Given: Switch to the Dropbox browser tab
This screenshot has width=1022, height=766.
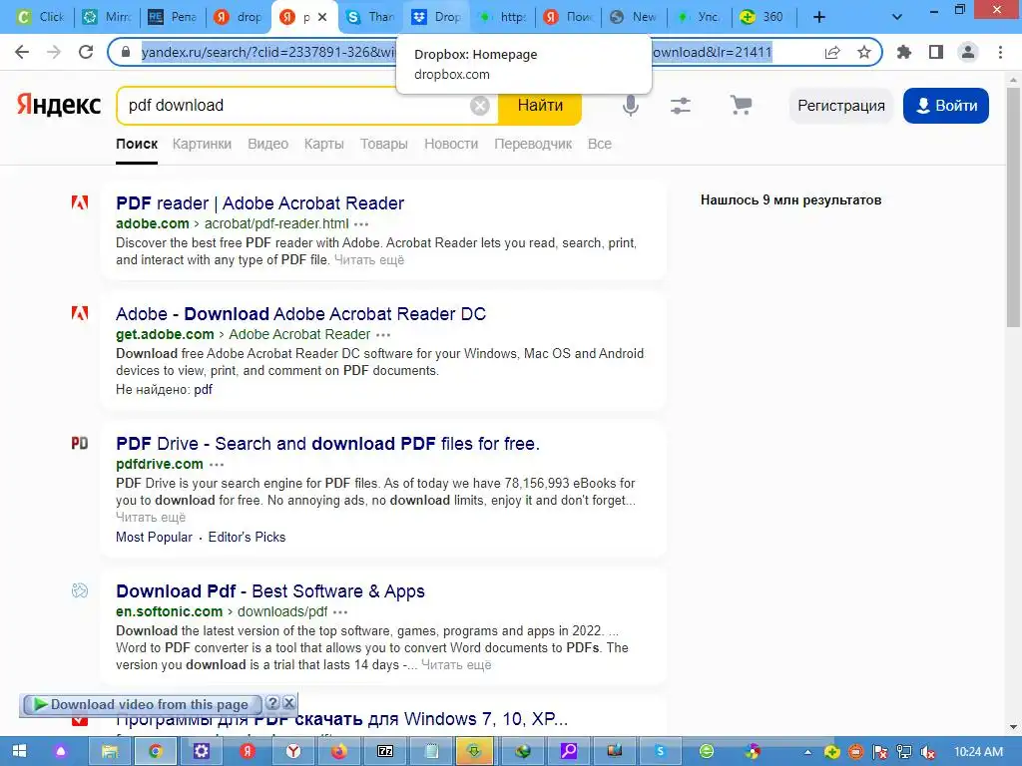Looking at the screenshot, I should [x=437, y=17].
